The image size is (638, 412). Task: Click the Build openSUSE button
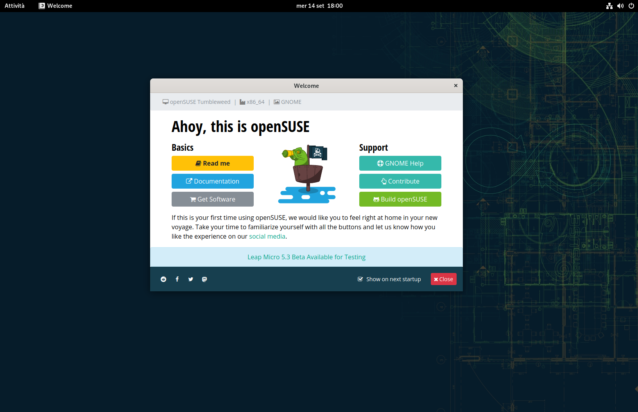[x=400, y=199]
